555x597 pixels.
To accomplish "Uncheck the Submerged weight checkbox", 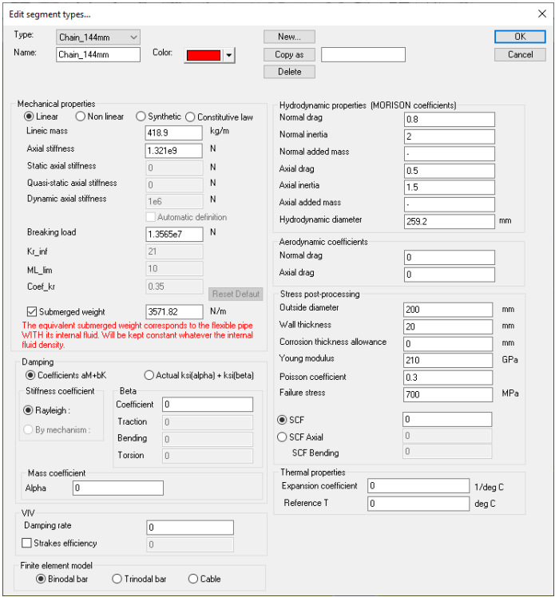I will point(33,311).
